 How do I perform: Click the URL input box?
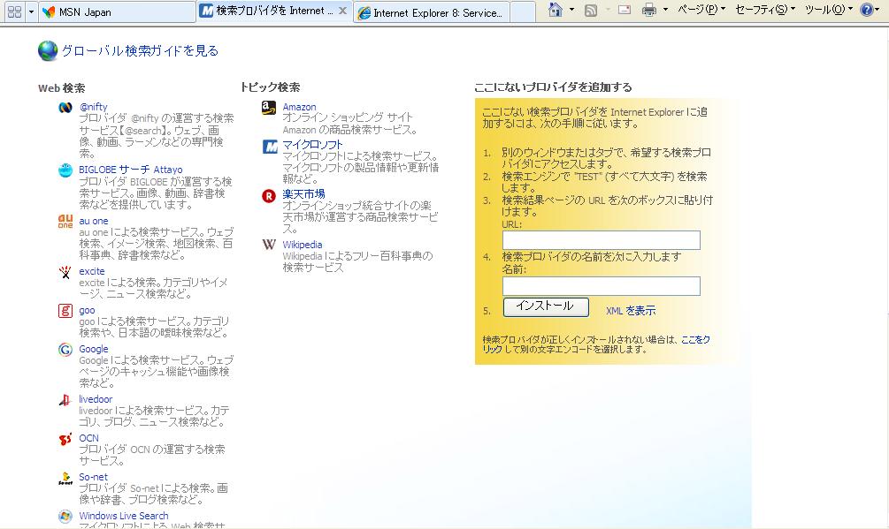[601, 240]
